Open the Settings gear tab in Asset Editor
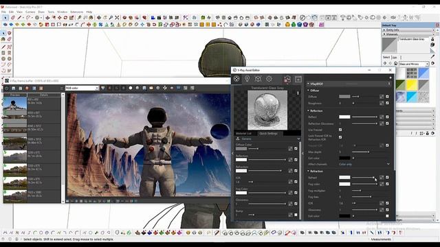 pyautogui.click(x=269, y=79)
